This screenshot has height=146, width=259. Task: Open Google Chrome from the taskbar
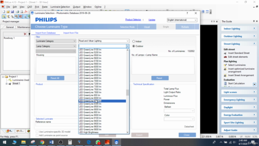pyautogui.click(x=42, y=142)
